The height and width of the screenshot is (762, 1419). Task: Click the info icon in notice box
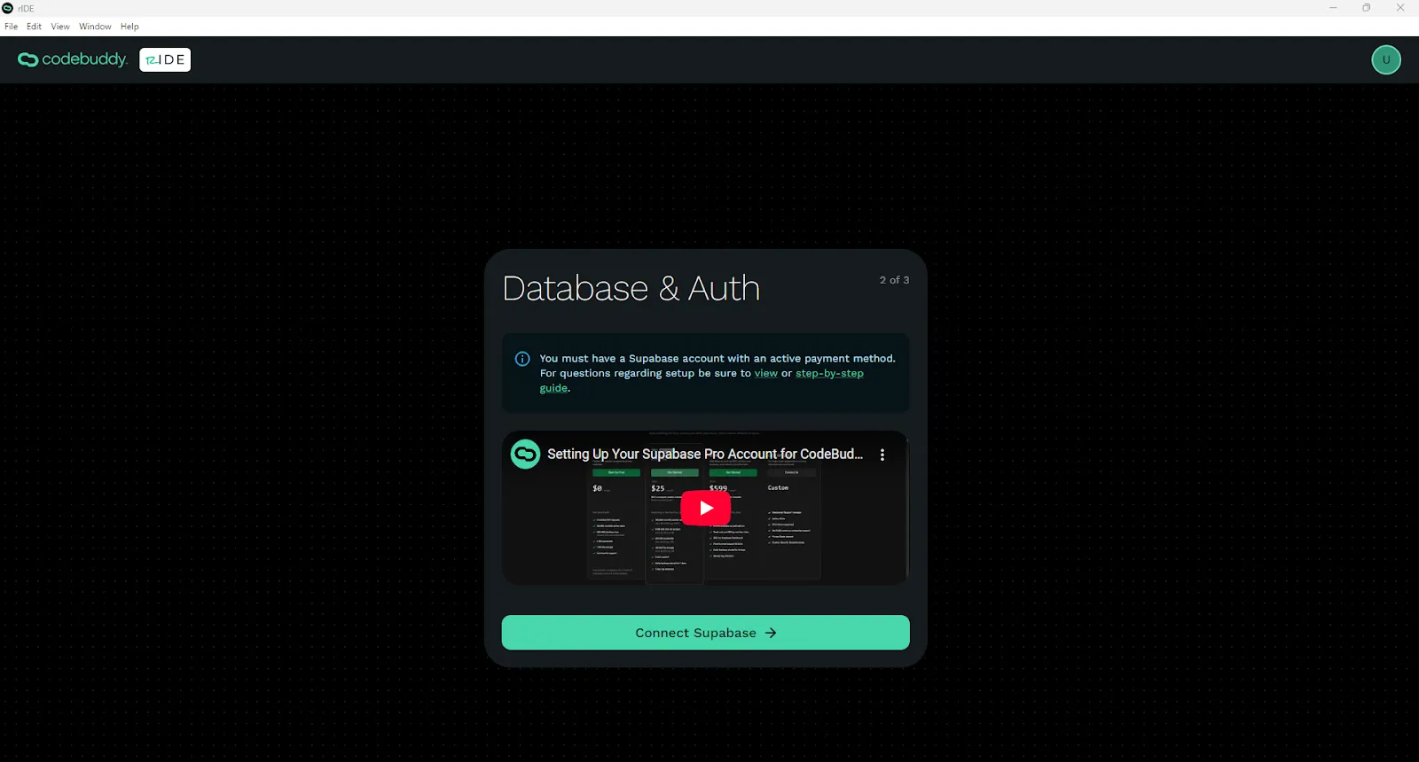(x=522, y=359)
